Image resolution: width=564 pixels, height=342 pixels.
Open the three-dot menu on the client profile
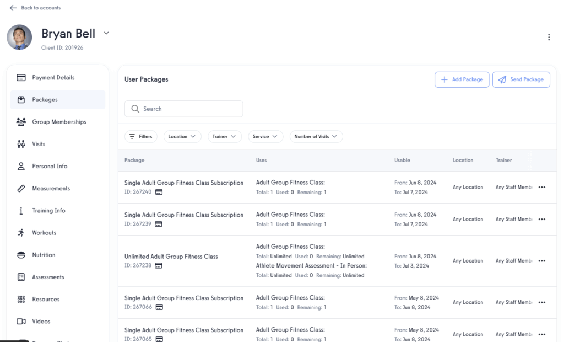click(x=549, y=37)
